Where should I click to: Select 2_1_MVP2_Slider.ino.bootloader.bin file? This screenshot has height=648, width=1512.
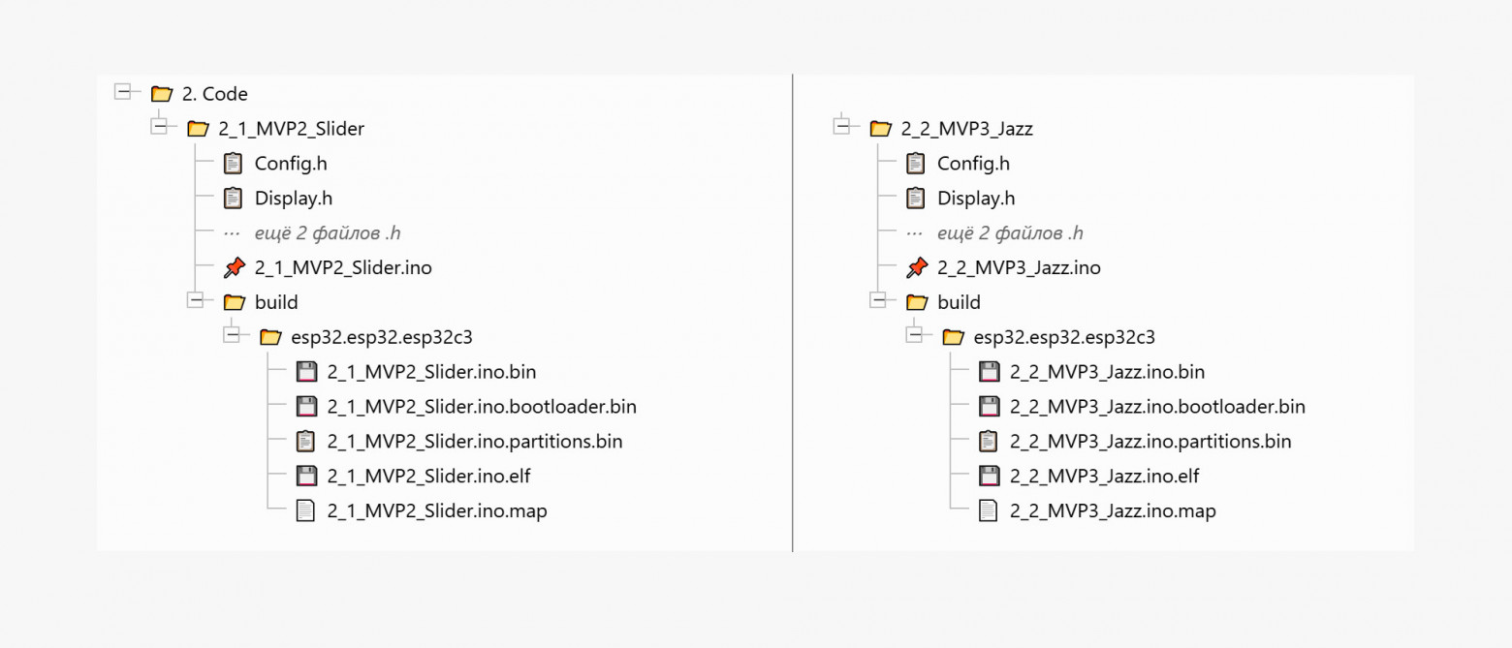point(481,407)
